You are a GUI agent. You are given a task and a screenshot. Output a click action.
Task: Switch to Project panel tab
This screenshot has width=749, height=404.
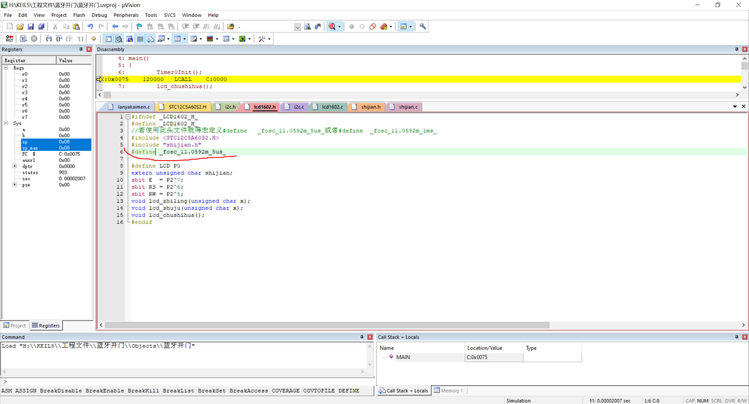pyautogui.click(x=15, y=326)
